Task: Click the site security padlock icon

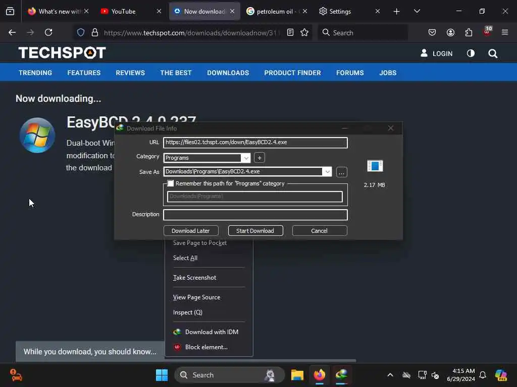Action: point(94,32)
